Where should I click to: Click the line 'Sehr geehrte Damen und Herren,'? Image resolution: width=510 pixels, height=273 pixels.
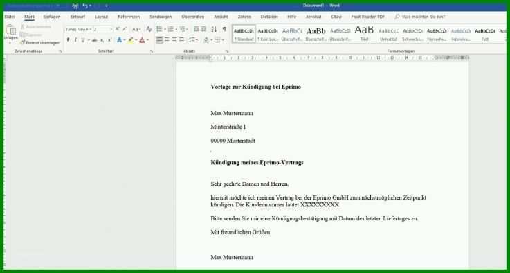[x=250, y=184]
